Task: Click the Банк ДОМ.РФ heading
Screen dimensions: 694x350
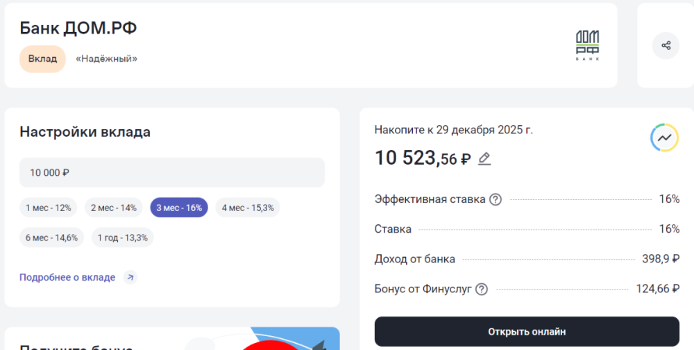Action: tap(78, 28)
